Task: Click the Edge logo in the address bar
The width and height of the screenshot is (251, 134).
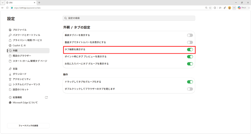Action: tap(12, 8)
